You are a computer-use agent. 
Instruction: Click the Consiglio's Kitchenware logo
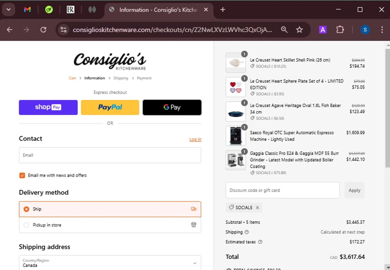pos(110,61)
